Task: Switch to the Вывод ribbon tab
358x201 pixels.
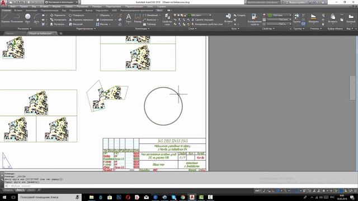Action: click(88, 11)
